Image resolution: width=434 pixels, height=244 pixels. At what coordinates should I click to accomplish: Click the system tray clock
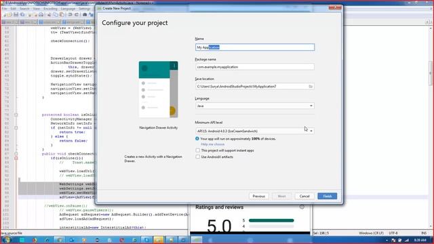pos(420,240)
